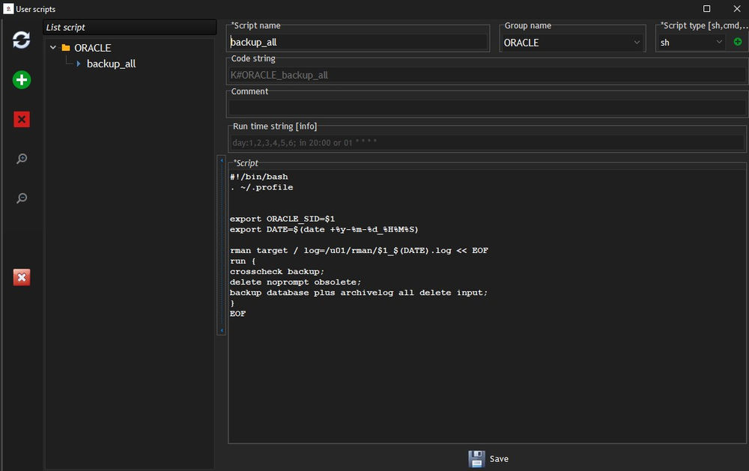Screen dimensions: 749x471
Task: Refresh the script list
Action: 21,40
